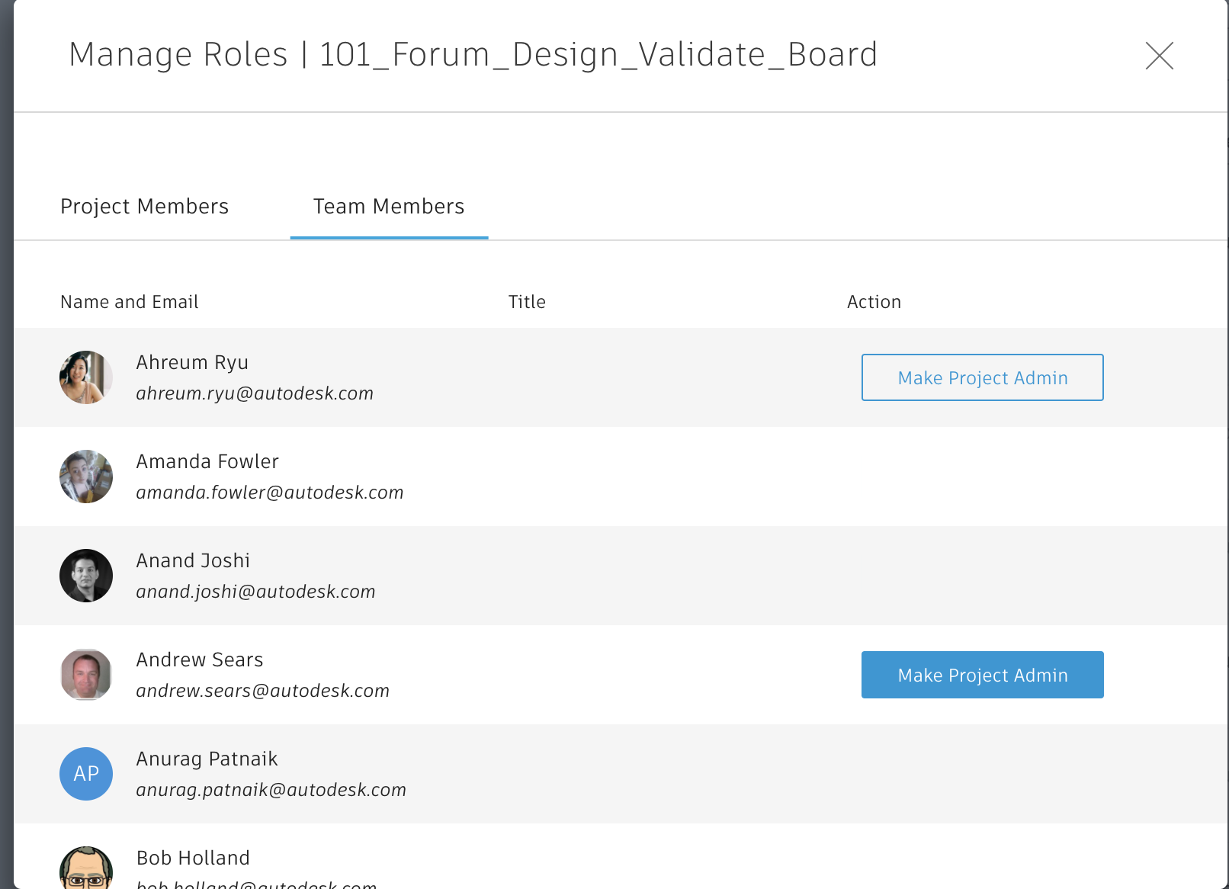Switch to the Project Members tab
Image resolution: width=1229 pixels, height=889 pixels.
pos(144,207)
